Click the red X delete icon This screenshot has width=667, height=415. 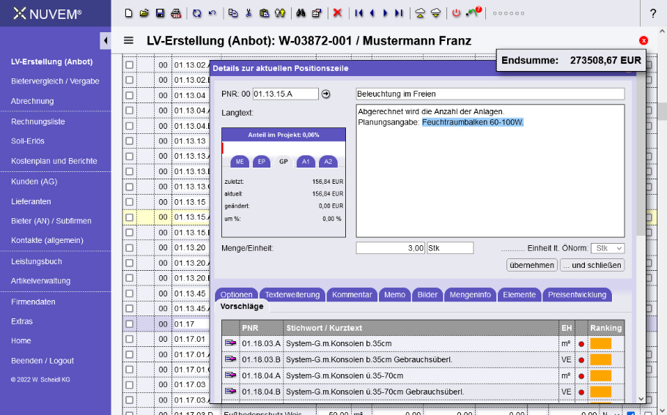click(x=337, y=13)
